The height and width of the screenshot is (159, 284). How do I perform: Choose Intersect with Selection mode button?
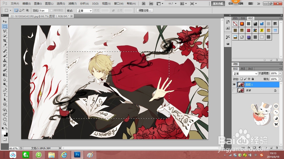pos(27,10)
